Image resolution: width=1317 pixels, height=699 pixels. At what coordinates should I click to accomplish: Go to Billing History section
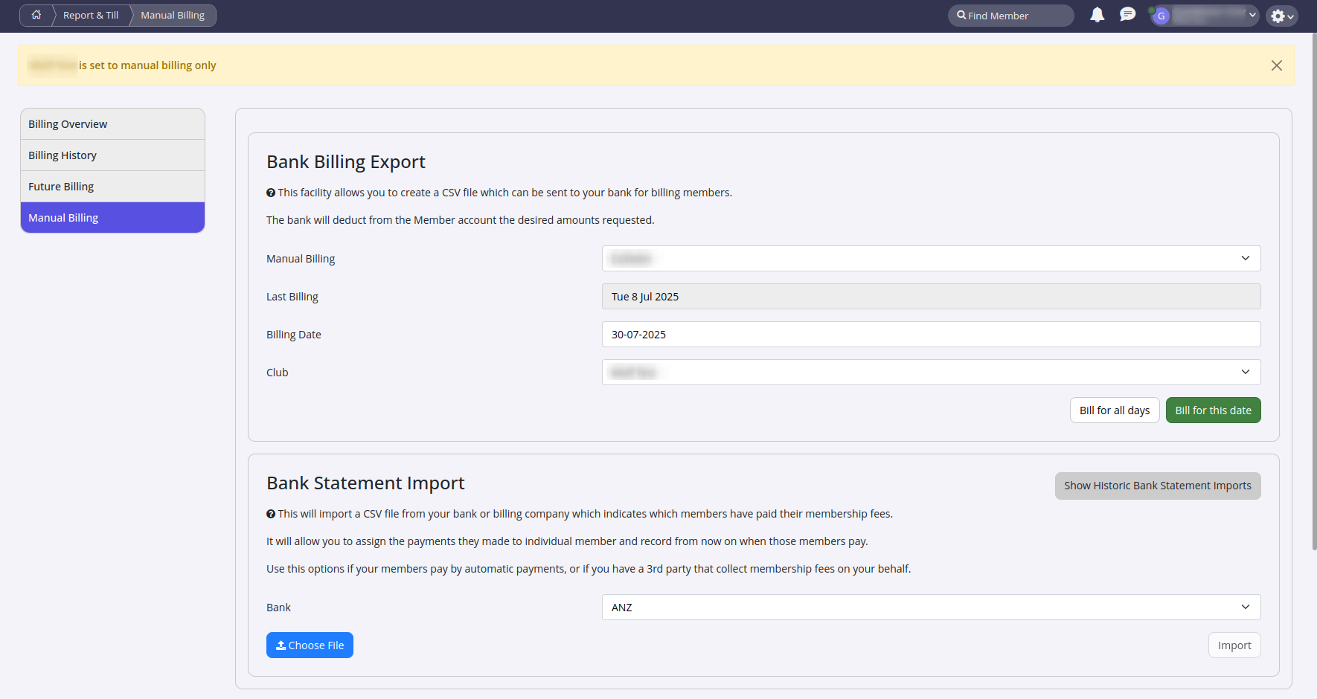112,155
